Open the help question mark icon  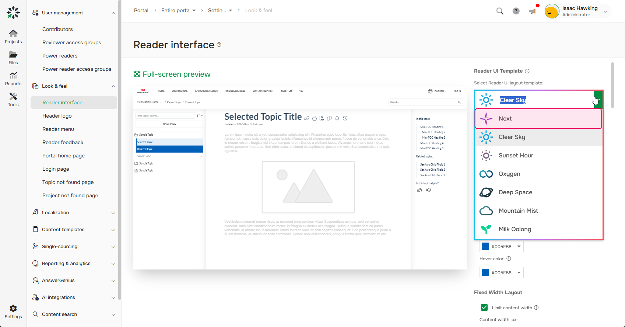pyautogui.click(x=516, y=11)
